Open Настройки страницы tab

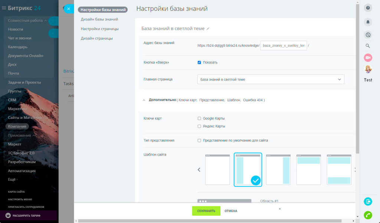(x=99, y=29)
